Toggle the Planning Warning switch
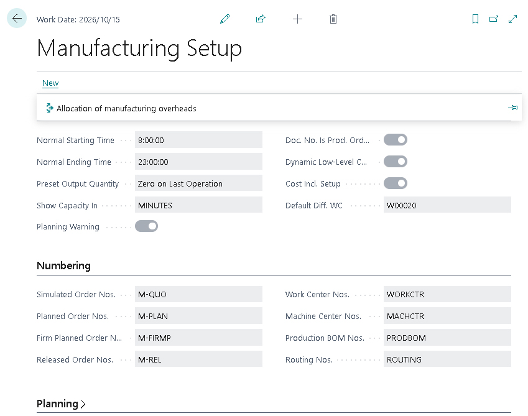 (x=146, y=226)
